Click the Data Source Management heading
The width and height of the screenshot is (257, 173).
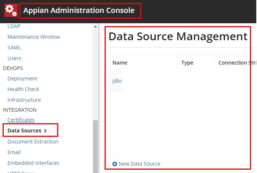pyautogui.click(x=178, y=37)
